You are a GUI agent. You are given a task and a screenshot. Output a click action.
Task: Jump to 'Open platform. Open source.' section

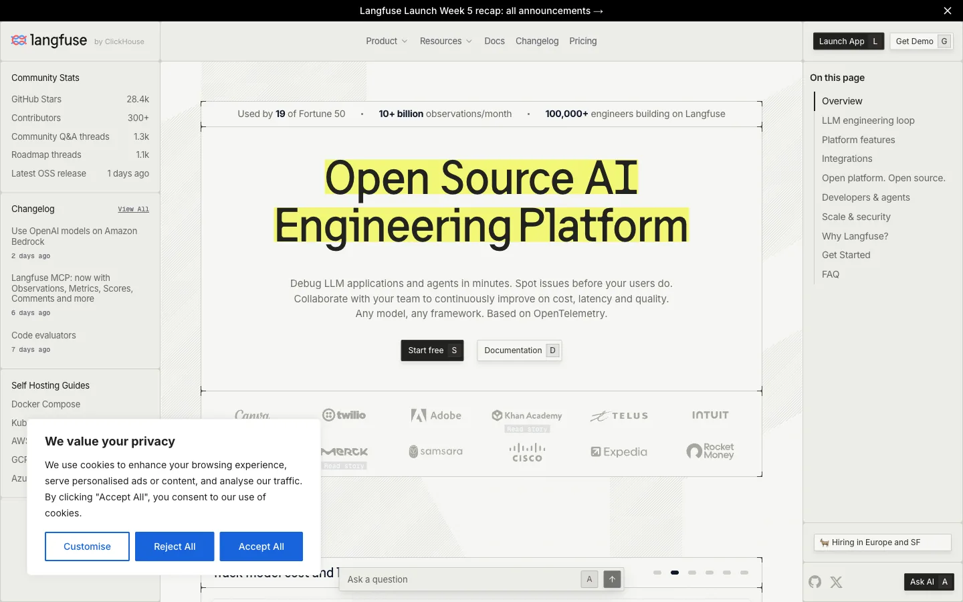883,178
